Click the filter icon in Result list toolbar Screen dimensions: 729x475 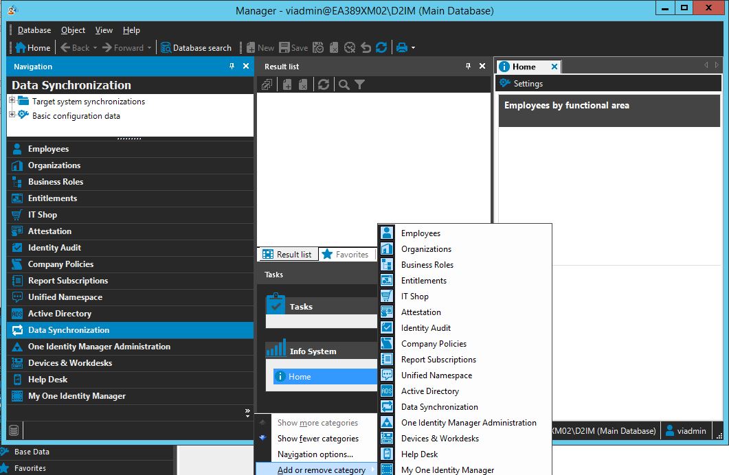click(359, 84)
